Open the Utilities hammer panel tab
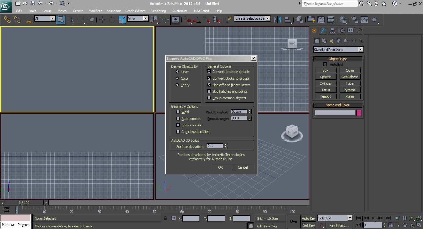Image resolution: width=423 pixels, height=229 pixels. [x=359, y=31]
